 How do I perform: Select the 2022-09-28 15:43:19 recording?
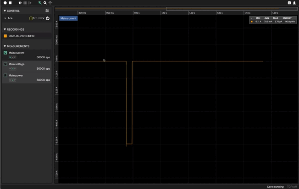pyautogui.click(x=21, y=36)
